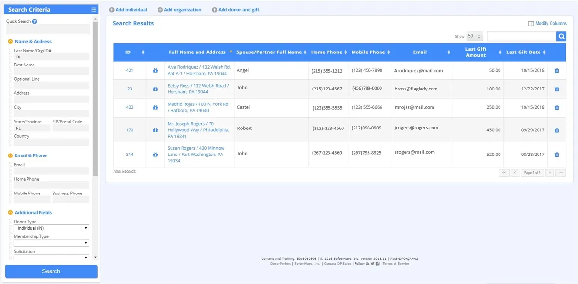Click the gift icon for Susan Rogers
The width and height of the screenshot is (578, 284).
pos(155,155)
